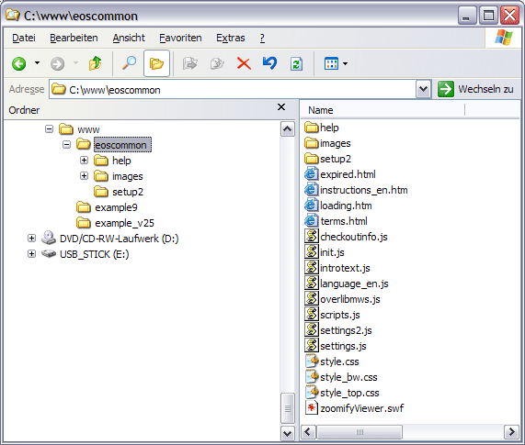525x445 pixels.
Task: Open the Search magnifier tool
Action: point(129,62)
